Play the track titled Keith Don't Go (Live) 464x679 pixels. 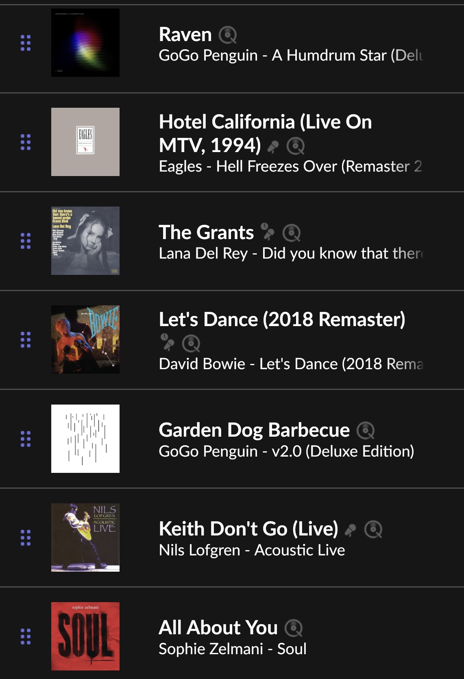[248, 529]
